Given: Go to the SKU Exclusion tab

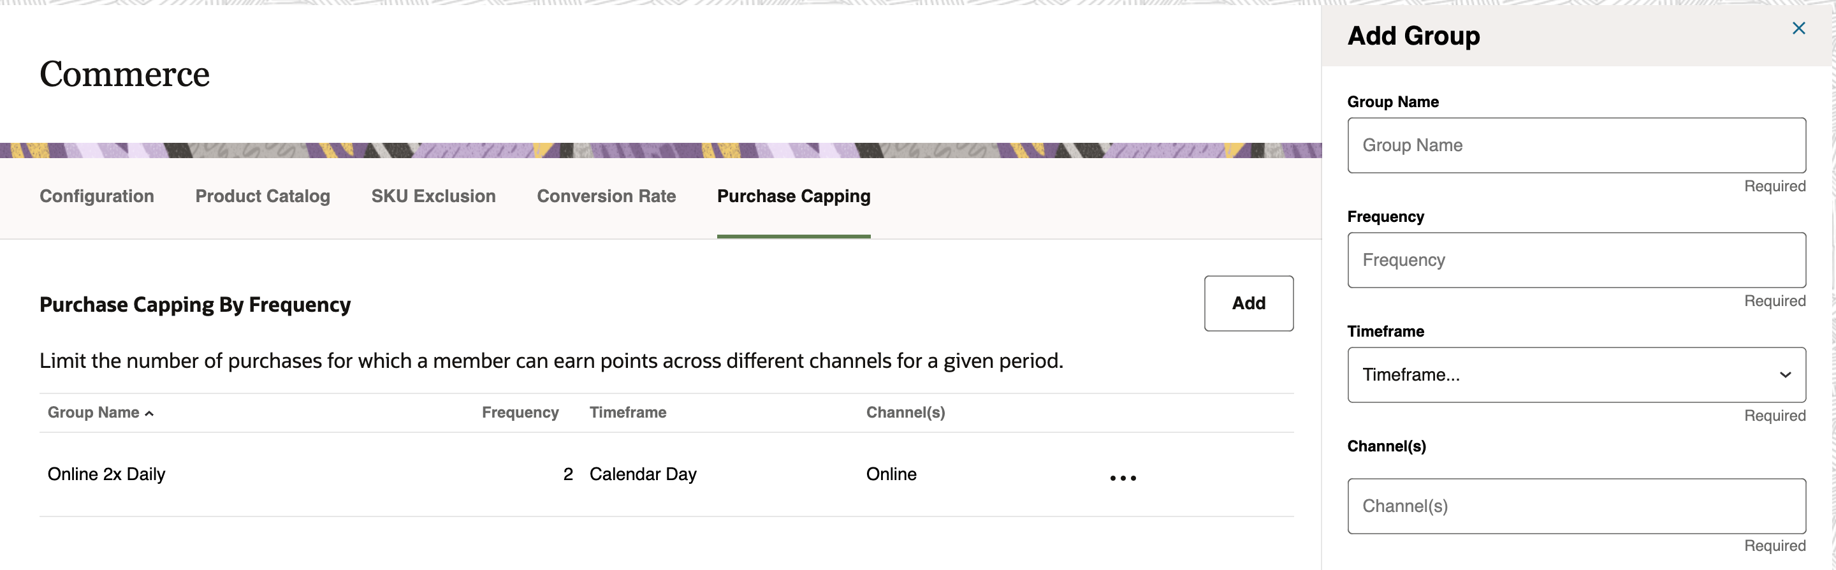Looking at the screenshot, I should click(433, 196).
